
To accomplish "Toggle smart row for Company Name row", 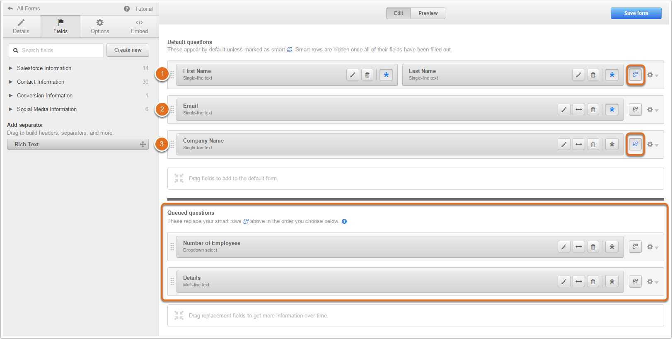I will [x=635, y=144].
